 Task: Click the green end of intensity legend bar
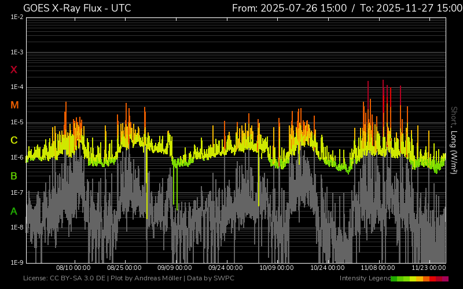(395, 279)
